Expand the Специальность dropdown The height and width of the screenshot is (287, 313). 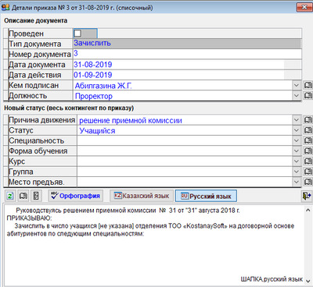pos(297,140)
